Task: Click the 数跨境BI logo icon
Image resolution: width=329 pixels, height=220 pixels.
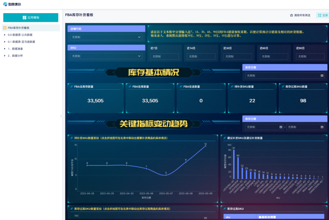Action: 5,4
